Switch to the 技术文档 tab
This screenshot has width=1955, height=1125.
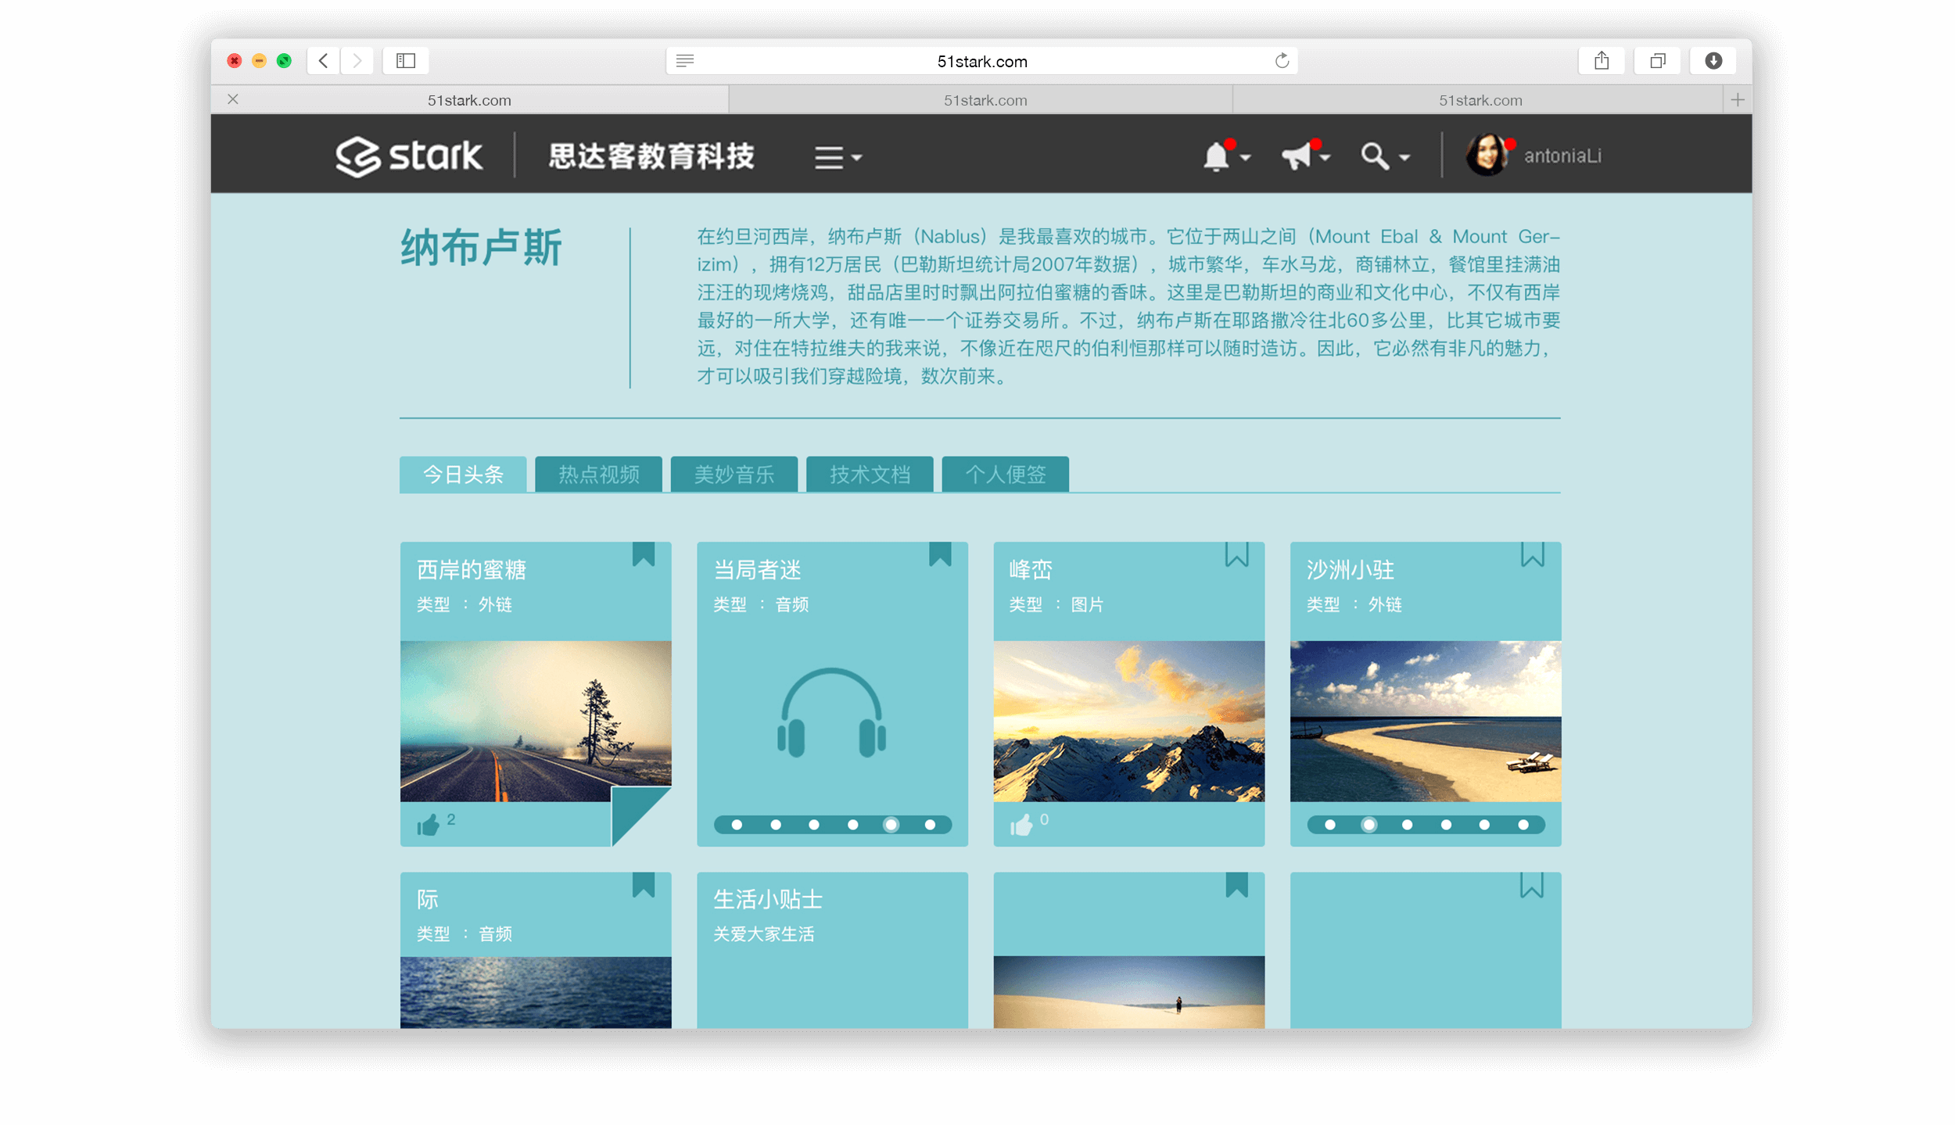pyautogui.click(x=870, y=474)
